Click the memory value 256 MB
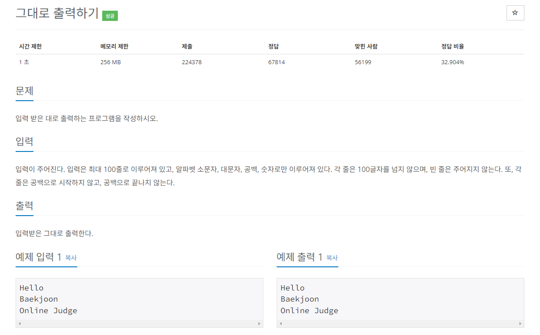Image resolution: width=540 pixels, height=335 pixels. click(x=111, y=62)
